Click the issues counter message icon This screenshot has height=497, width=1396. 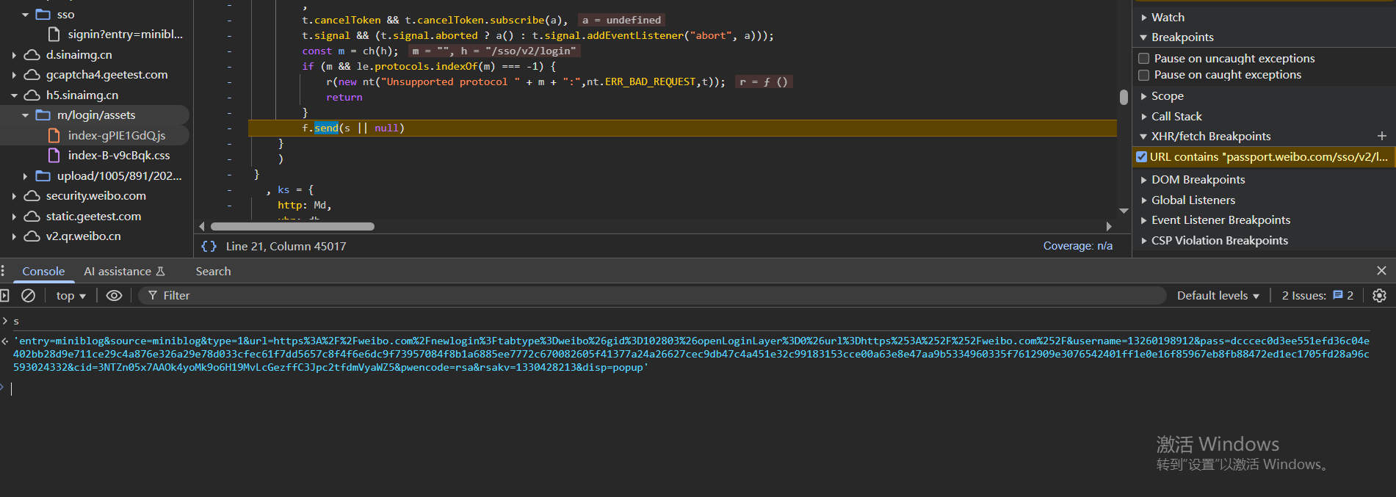tap(1338, 295)
